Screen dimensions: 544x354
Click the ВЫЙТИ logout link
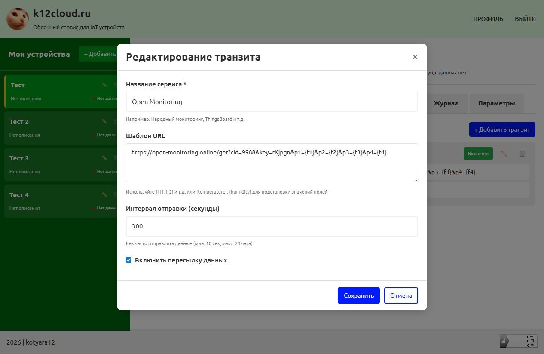[525, 19]
